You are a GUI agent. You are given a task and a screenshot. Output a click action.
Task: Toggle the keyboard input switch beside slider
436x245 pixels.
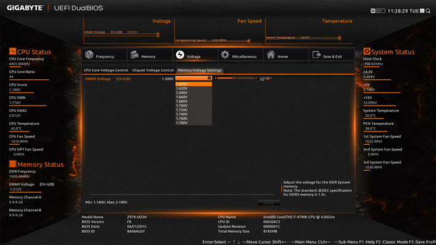[265, 79]
